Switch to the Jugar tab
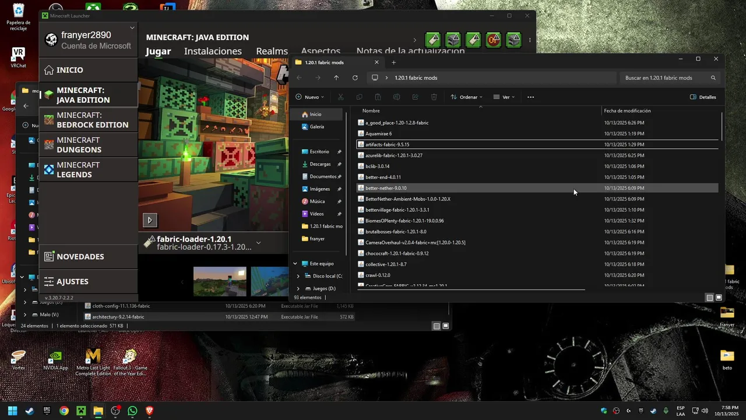 (158, 51)
